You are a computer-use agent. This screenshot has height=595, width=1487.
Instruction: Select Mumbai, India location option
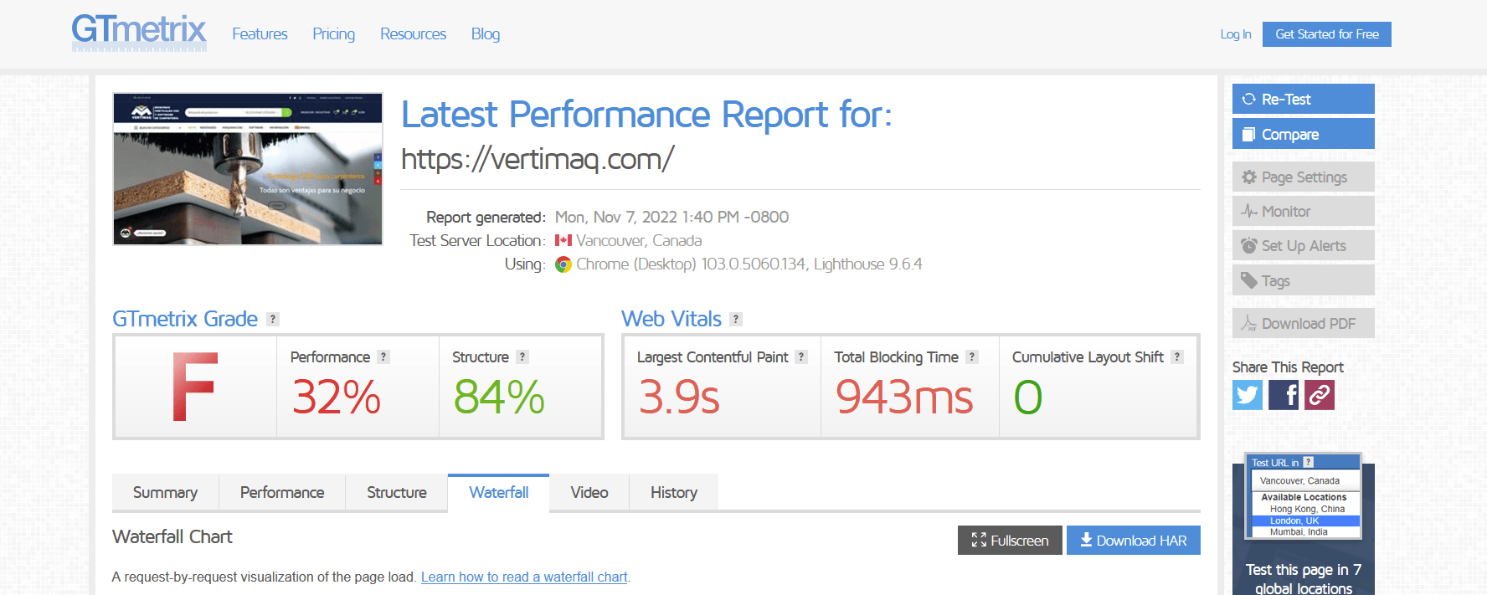click(x=1299, y=532)
